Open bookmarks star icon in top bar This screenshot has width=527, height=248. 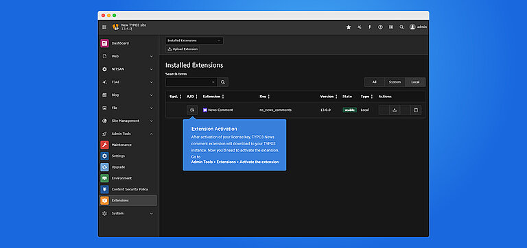tap(349, 27)
